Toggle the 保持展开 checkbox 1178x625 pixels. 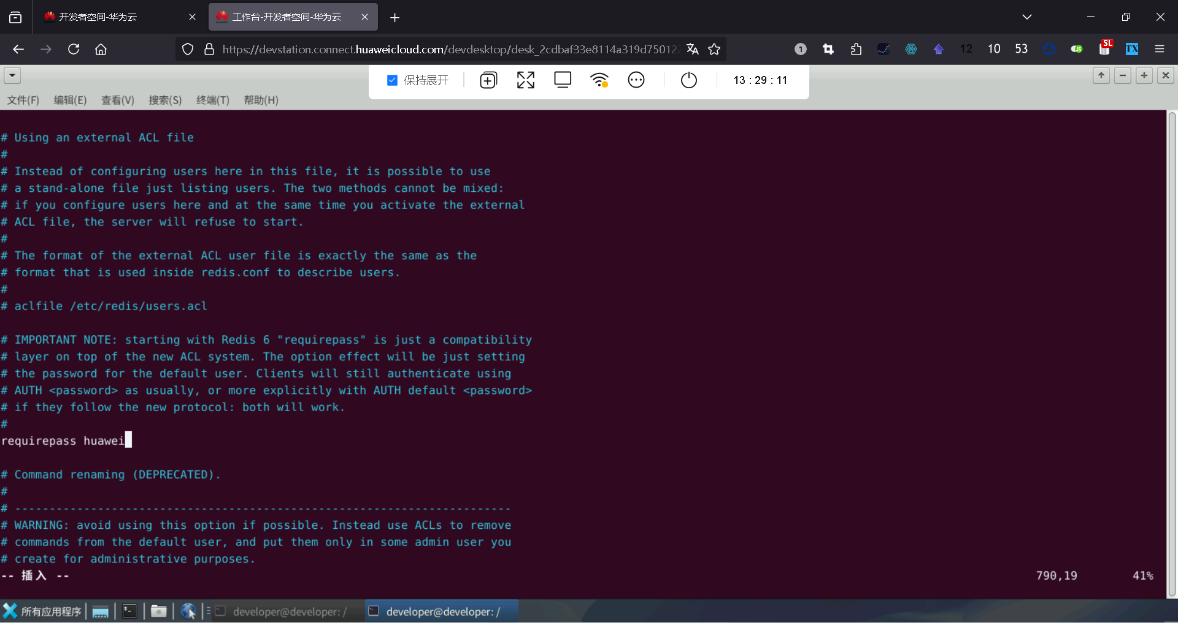point(393,80)
